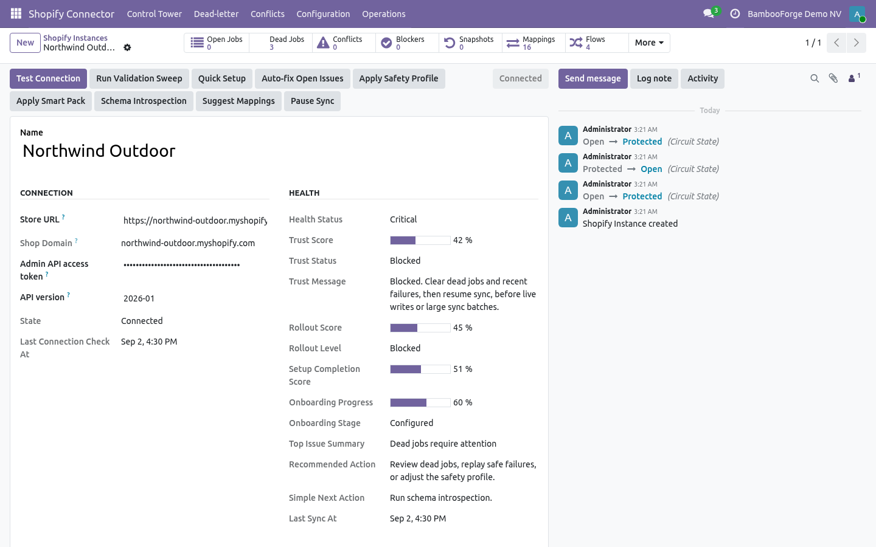Image resolution: width=876 pixels, height=547 pixels.
Task: Open the Conflicts warning stat button
Action: (344, 43)
